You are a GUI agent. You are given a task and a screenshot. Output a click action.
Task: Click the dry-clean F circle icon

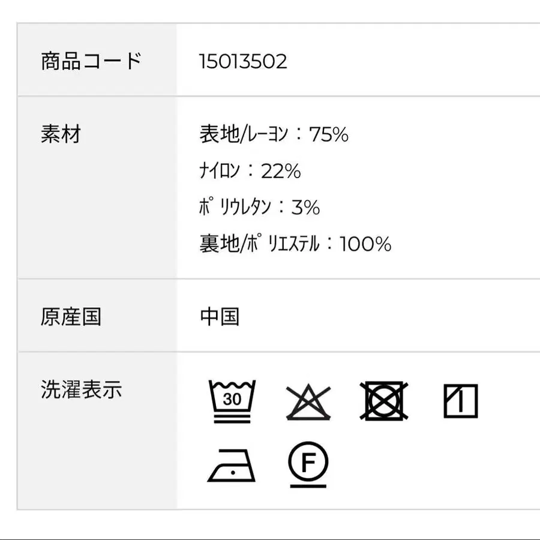308,464
